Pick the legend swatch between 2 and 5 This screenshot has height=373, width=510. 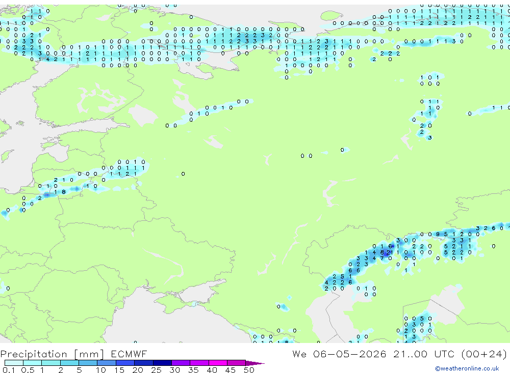[x=69, y=363]
